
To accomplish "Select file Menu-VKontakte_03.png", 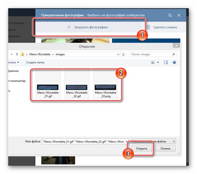I will (105, 83).
